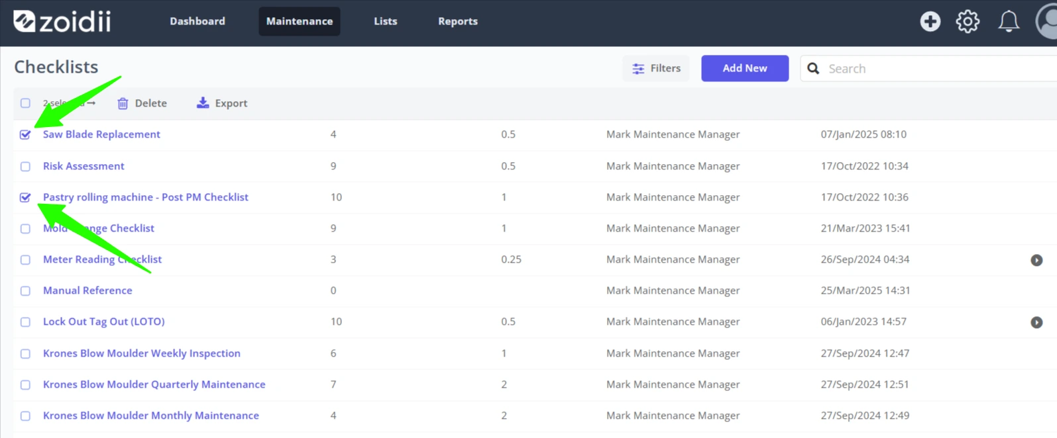Go to the Reports menu
Image resolution: width=1057 pixels, height=438 pixels.
click(458, 21)
